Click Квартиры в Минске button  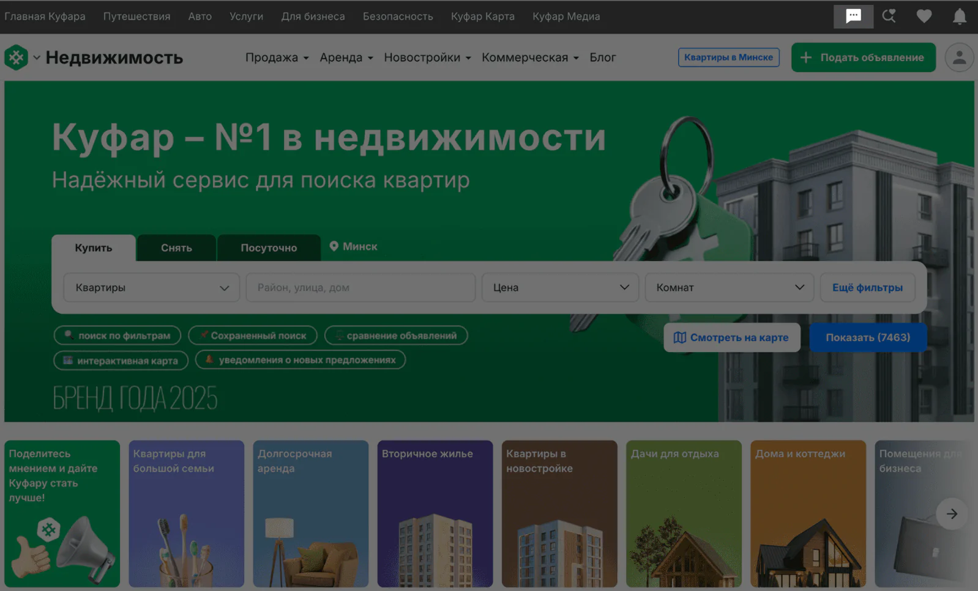(x=728, y=57)
